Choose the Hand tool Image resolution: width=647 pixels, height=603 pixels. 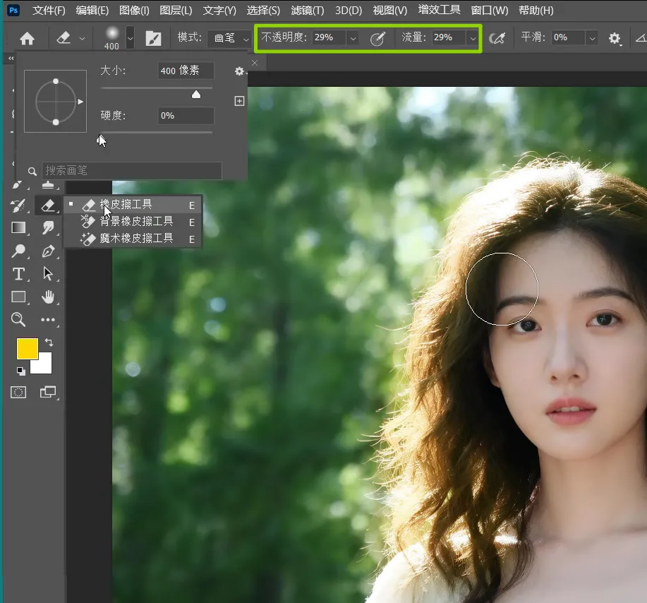[x=48, y=297]
